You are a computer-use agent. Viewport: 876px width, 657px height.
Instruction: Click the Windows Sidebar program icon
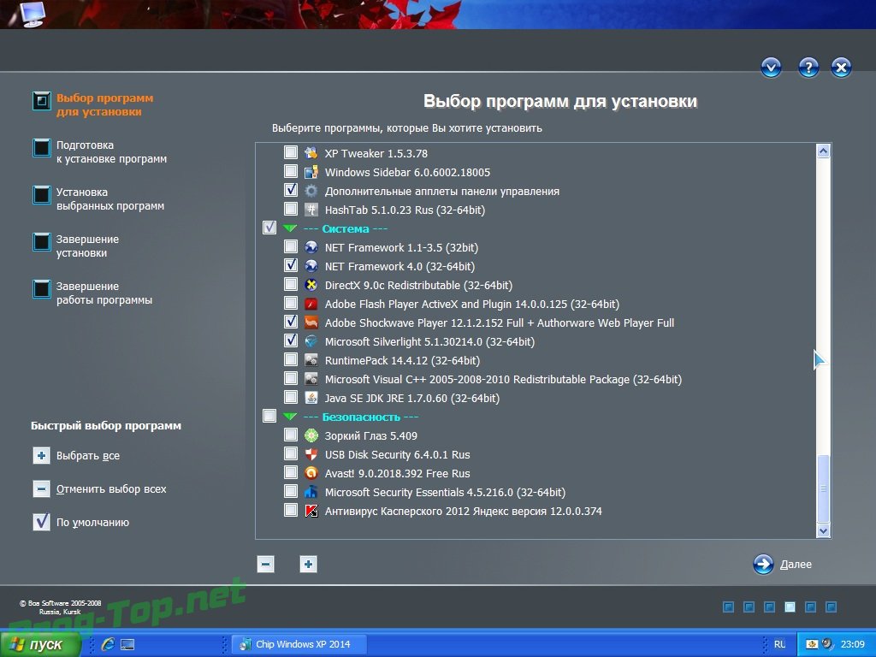[x=311, y=171]
